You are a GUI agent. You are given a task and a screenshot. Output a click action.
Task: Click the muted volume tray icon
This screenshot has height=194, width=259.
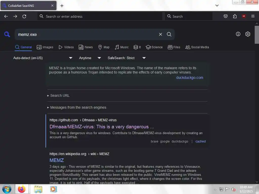(x=233, y=189)
